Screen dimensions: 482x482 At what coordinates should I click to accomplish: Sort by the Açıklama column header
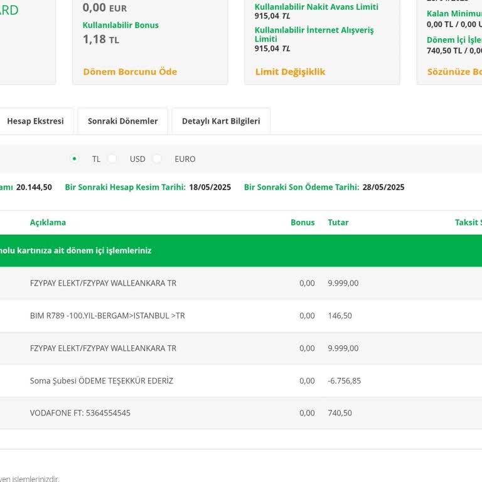[x=48, y=222]
